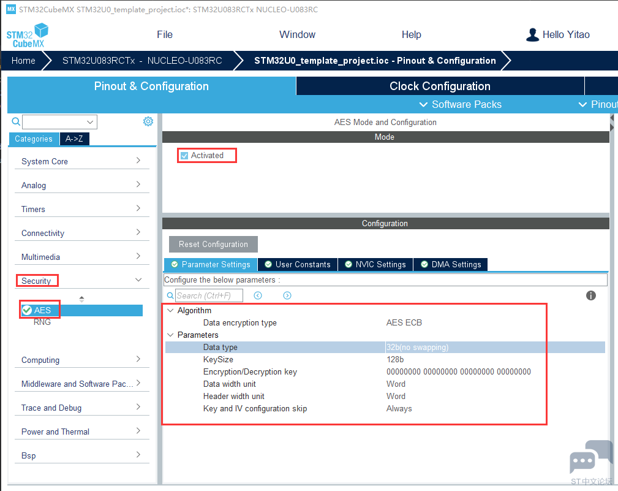Collapse the Algorithm parameter group

(170, 310)
